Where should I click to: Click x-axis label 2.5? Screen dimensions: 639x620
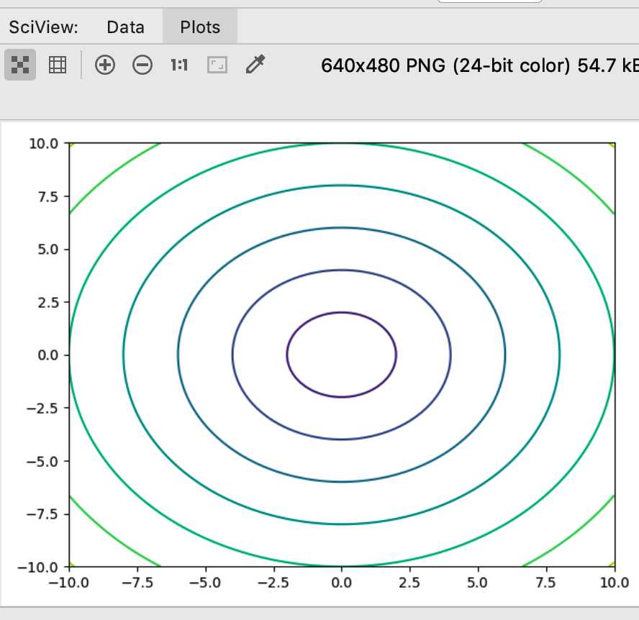click(409, 583)
